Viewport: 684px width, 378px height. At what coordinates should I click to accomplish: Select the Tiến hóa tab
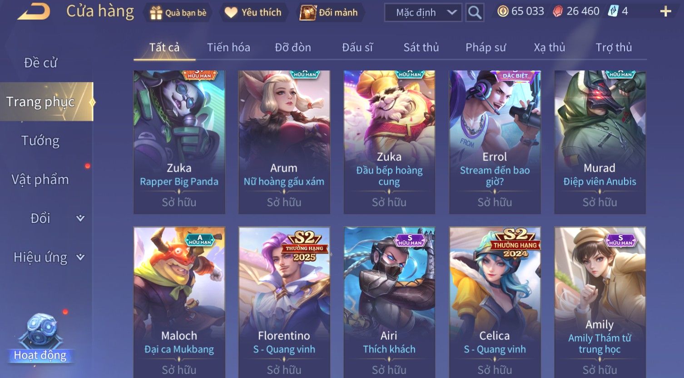228,47
